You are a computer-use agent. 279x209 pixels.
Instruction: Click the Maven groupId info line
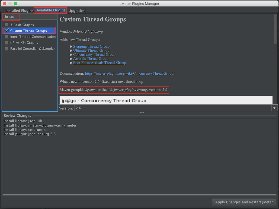click(x=114, y=90)
